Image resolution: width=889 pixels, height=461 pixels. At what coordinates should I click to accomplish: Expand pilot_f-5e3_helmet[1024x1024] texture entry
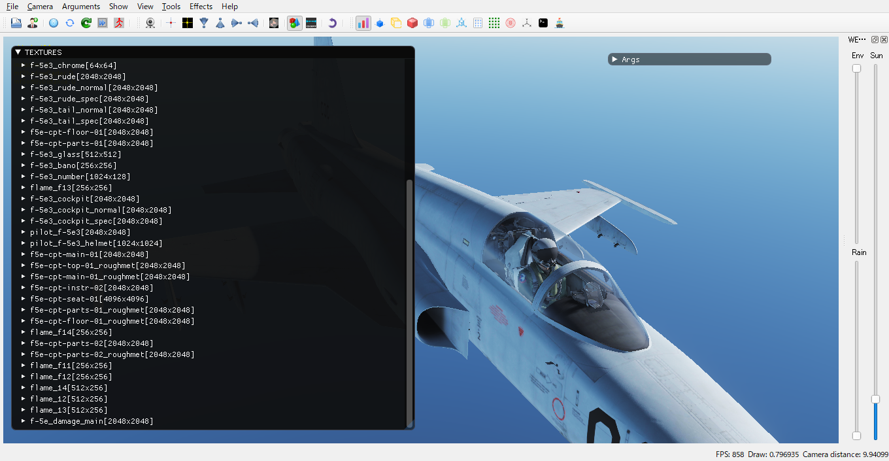pos(24,243)
